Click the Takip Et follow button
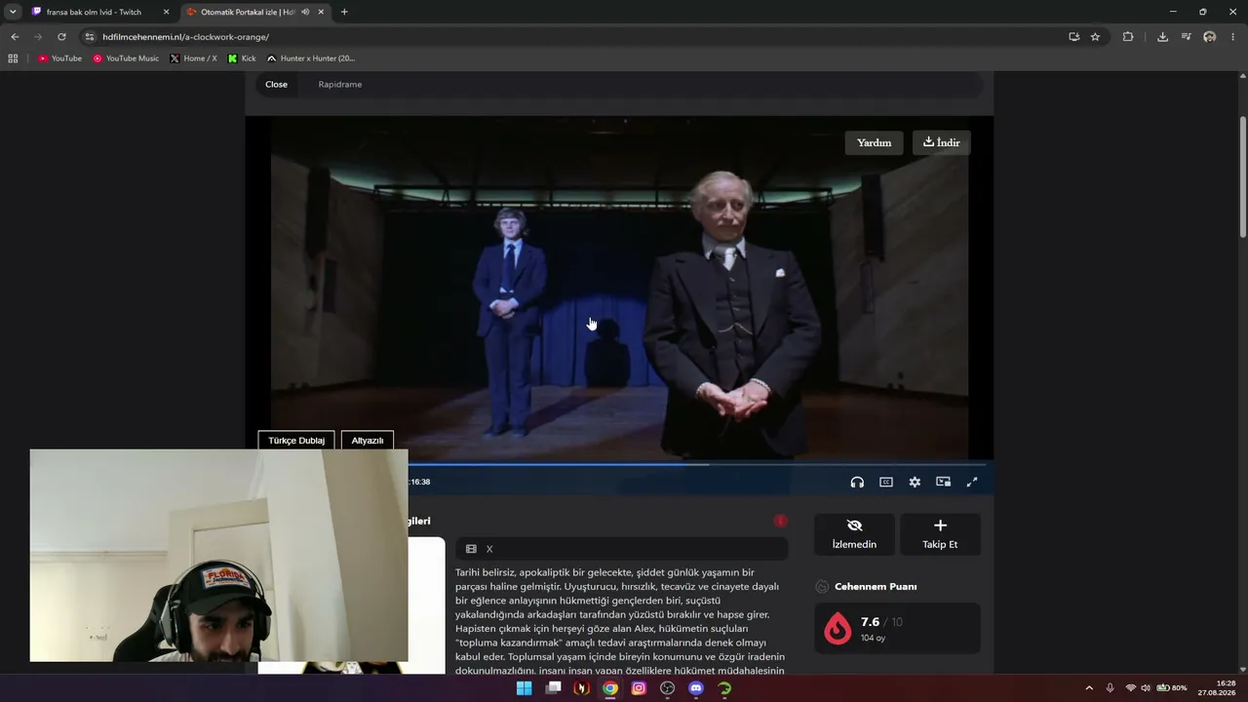Viewport: 1248px width, 702px height. [x=940, y=534]
